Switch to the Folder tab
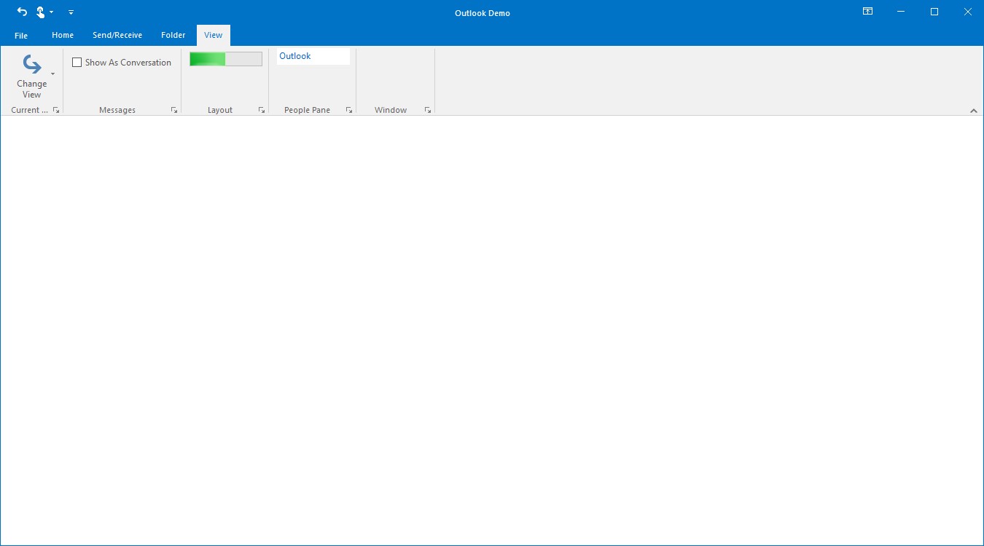Viewport: 984px width, 546px height. (173, 34)
